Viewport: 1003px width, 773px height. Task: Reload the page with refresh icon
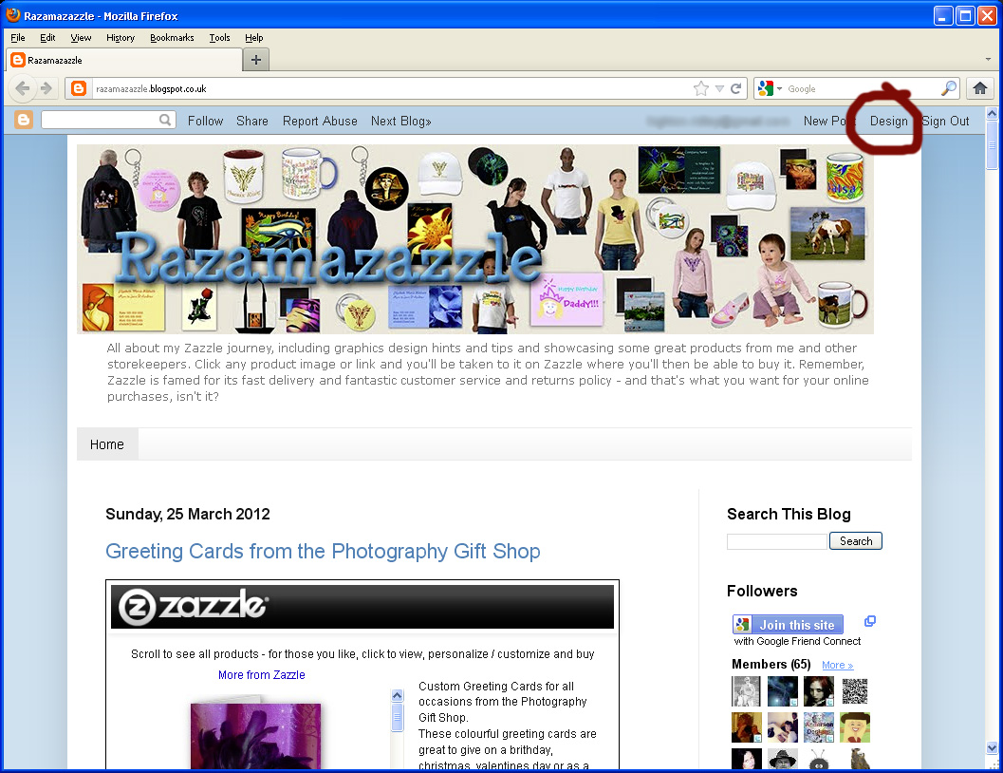point(736,88)
